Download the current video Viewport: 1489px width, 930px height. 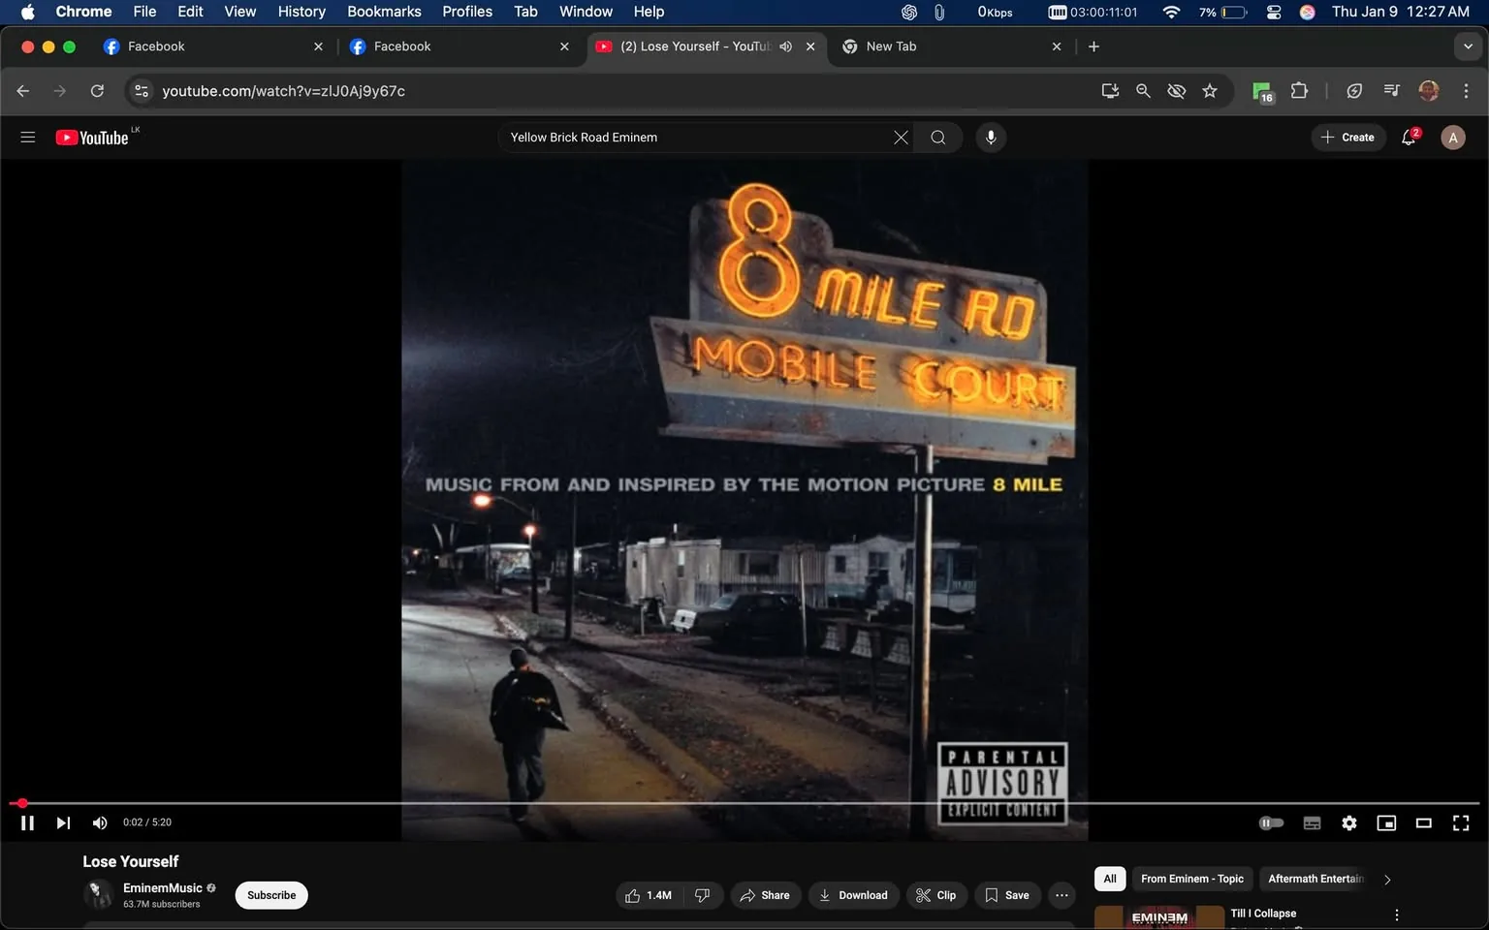853,895
